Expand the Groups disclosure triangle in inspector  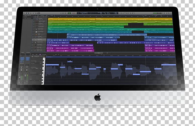24,17
